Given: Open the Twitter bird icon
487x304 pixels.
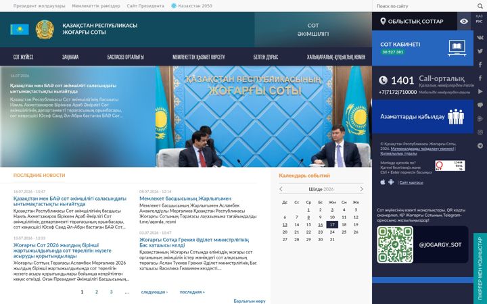Looking at the screenshot, I should click(480, 51).
